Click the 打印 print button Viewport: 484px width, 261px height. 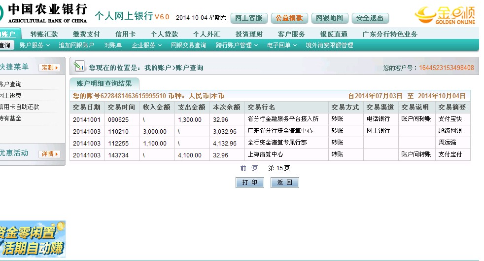click(249, 183)
